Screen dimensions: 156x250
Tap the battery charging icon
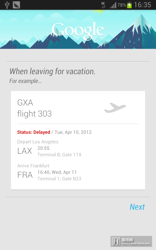tap(129, 5)
